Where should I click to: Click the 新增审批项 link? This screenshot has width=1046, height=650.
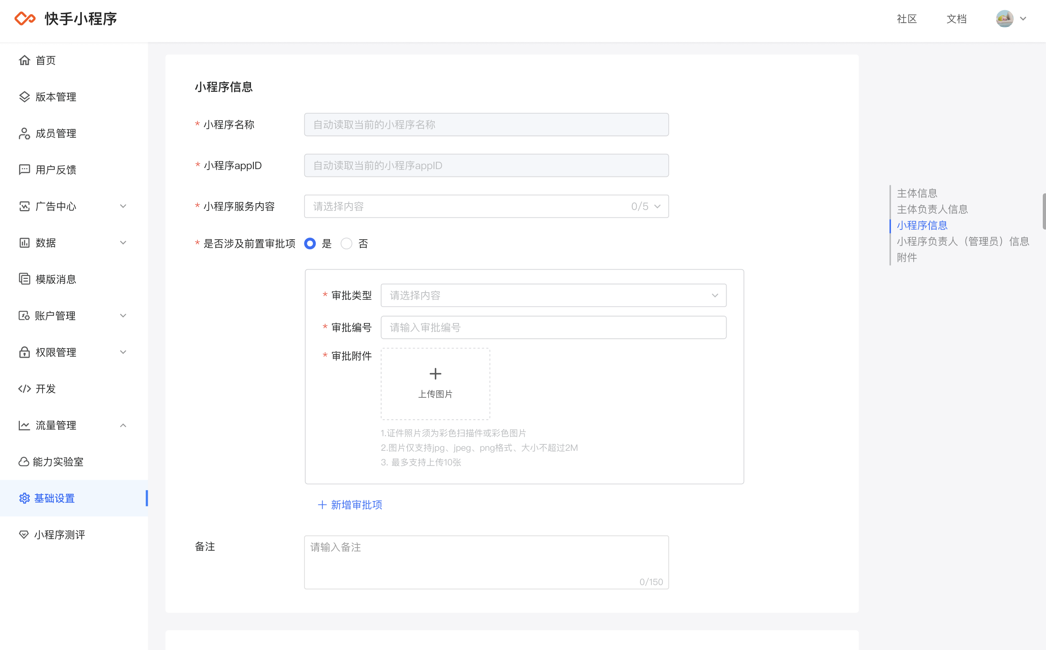[x=350, y=505]
